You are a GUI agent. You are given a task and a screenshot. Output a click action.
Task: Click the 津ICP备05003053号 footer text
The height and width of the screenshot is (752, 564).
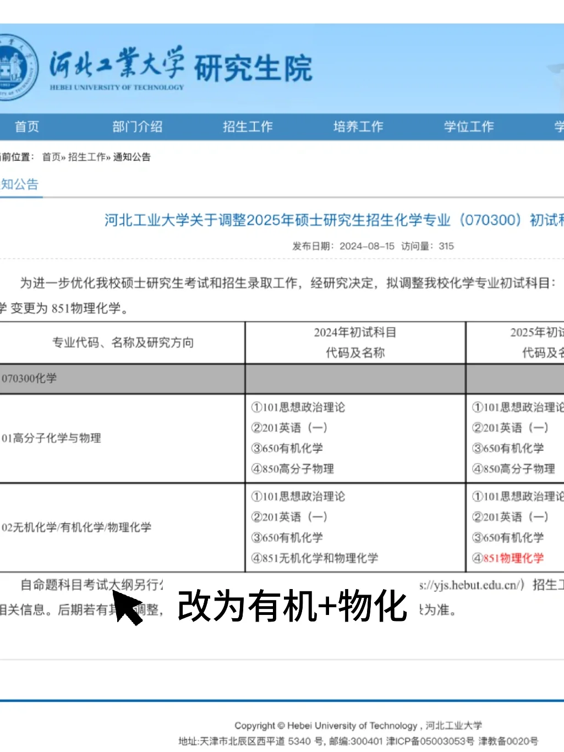pyautogui.click(x=430, y=742)
